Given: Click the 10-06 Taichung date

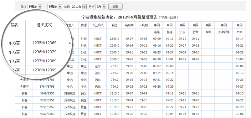Looking at the screenshot, I should [x=240, y=114].
